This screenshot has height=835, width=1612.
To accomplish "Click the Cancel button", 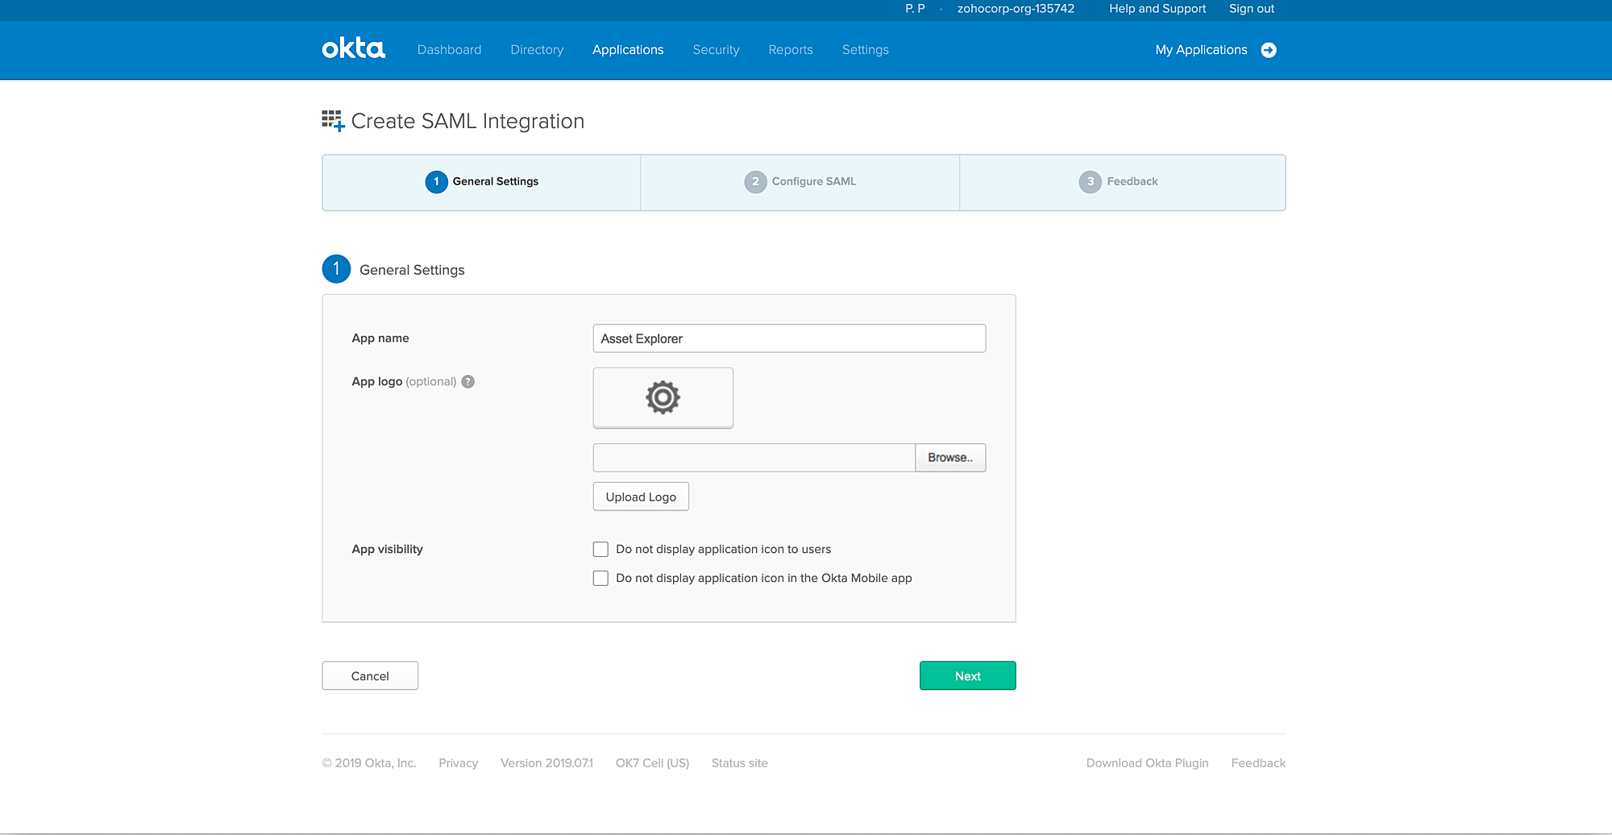I will tap(370, 675).
